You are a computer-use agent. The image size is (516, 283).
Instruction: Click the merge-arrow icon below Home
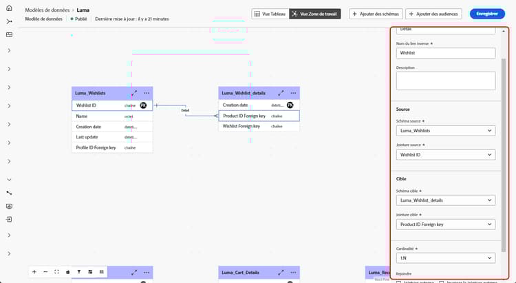tap(9, 21)
